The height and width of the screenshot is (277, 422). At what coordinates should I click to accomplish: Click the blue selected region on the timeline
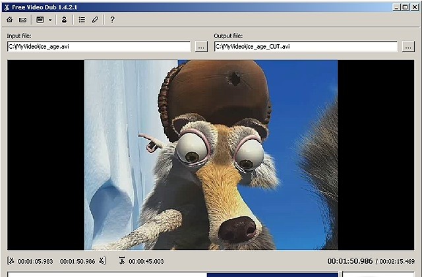[x=272, y=274]
